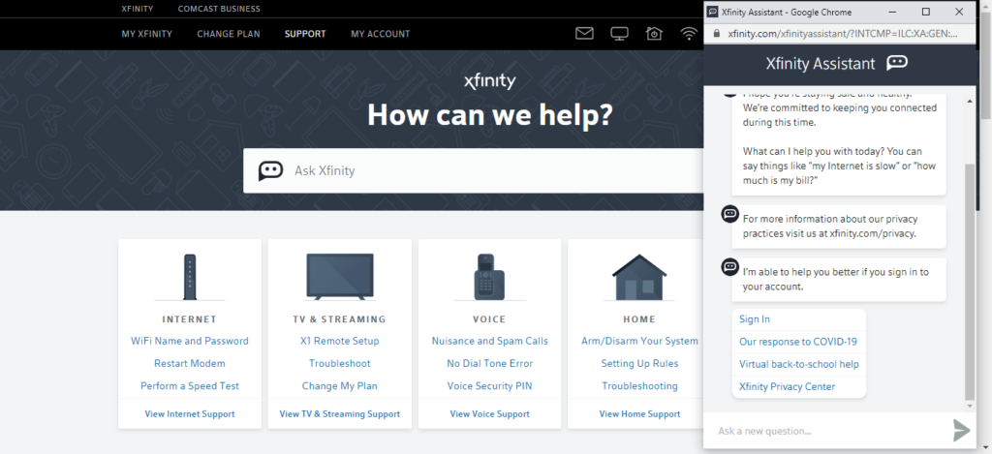992x454 pixels.
Task: Click the chat scrollbar down arrow
Action: tap(970, 406)
